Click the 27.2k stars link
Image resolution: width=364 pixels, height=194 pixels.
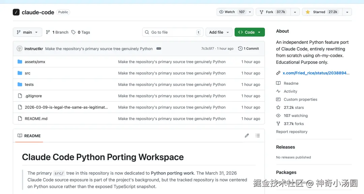(x=294, y=108)
